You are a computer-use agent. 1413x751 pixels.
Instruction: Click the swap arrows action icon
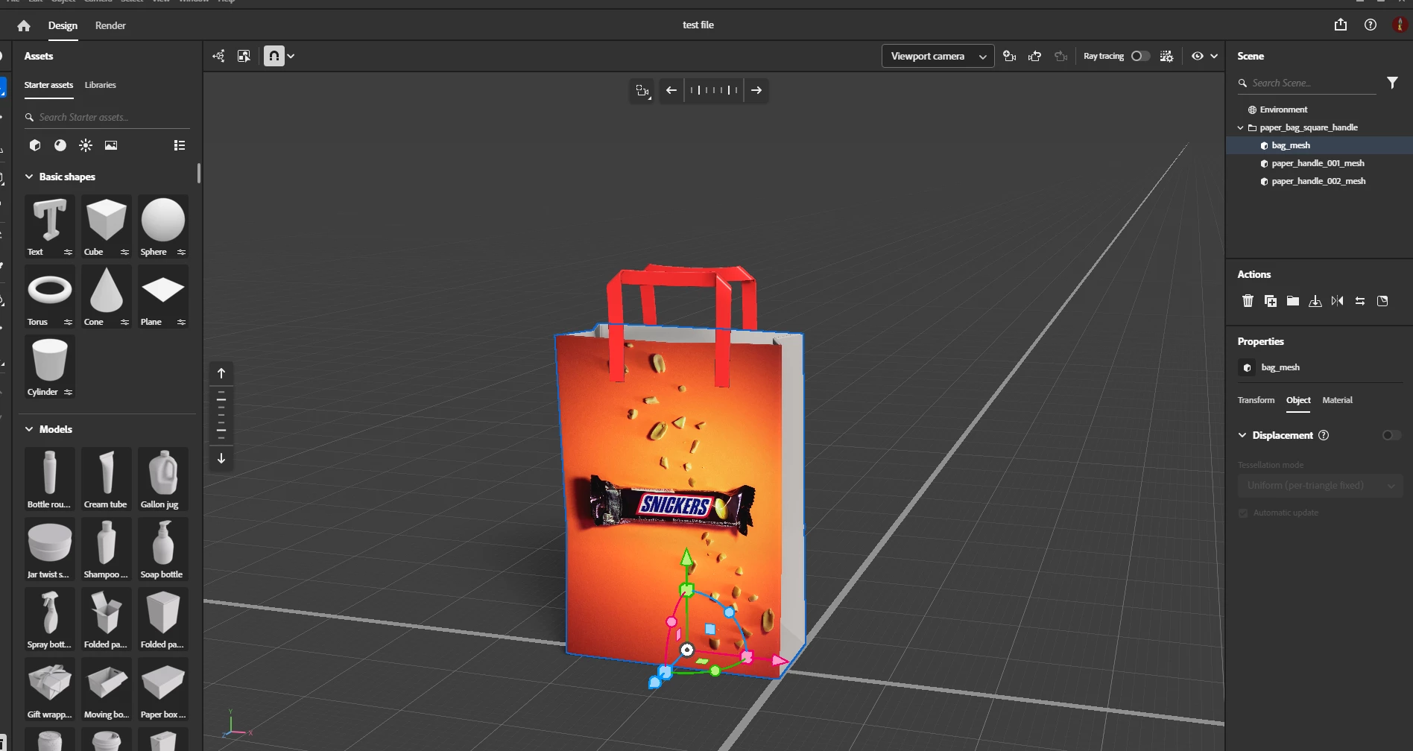coord(1360,301)
